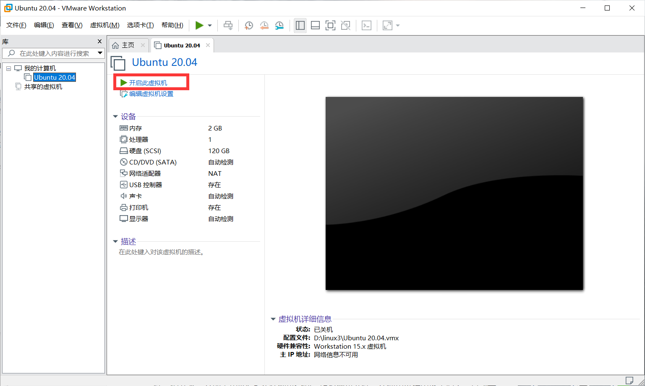Click the processor count value 1
The image size is (645, 386).
[210, 139]
